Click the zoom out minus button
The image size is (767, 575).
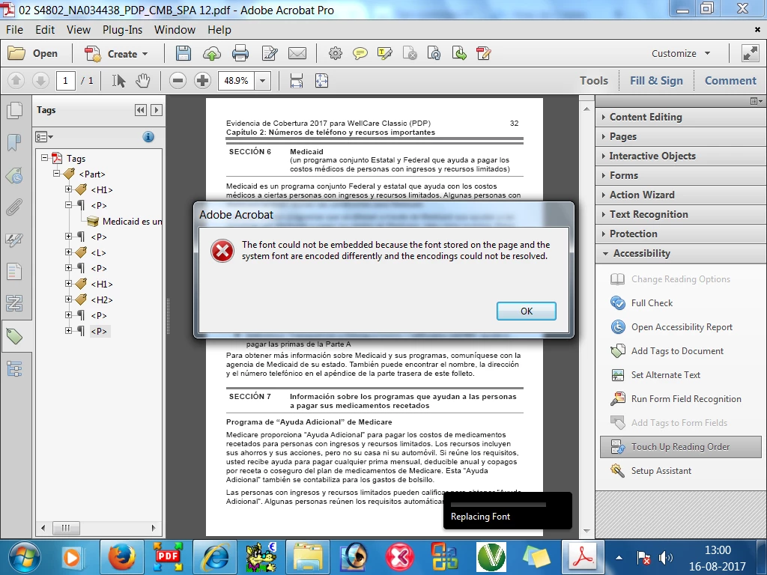[x=178, y=81]
